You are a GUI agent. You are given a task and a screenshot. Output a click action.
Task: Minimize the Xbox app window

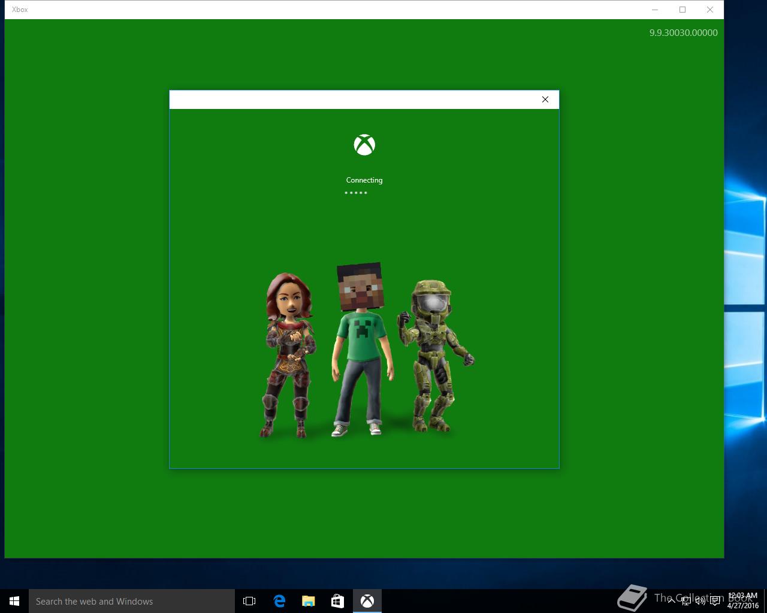point(655,10)
